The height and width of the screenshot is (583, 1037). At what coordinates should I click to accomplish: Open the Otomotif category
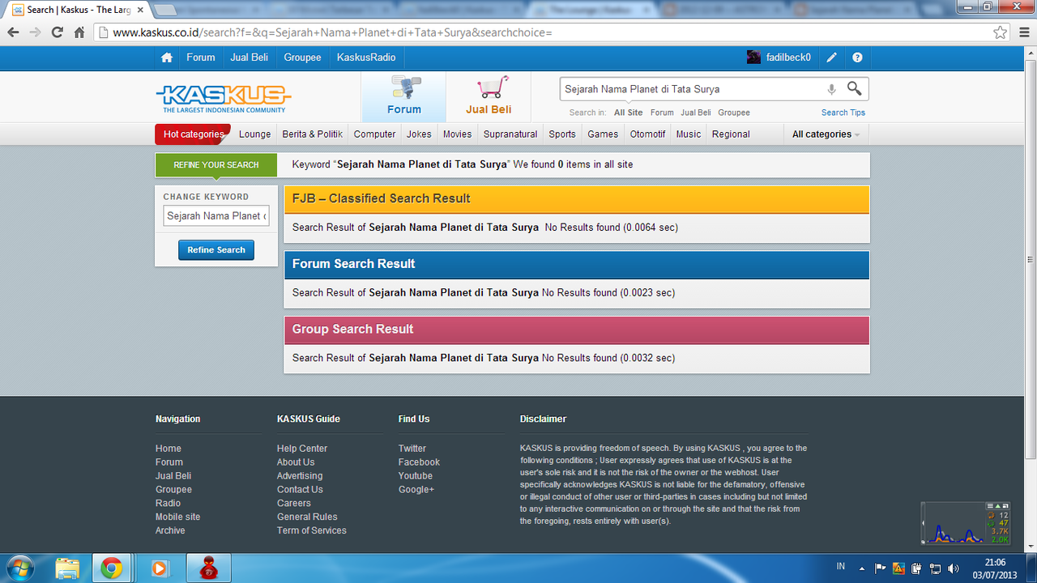[647, 134]
